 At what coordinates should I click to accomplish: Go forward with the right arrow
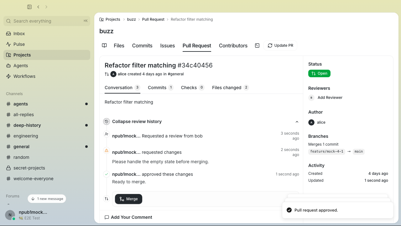pos(46,7)
